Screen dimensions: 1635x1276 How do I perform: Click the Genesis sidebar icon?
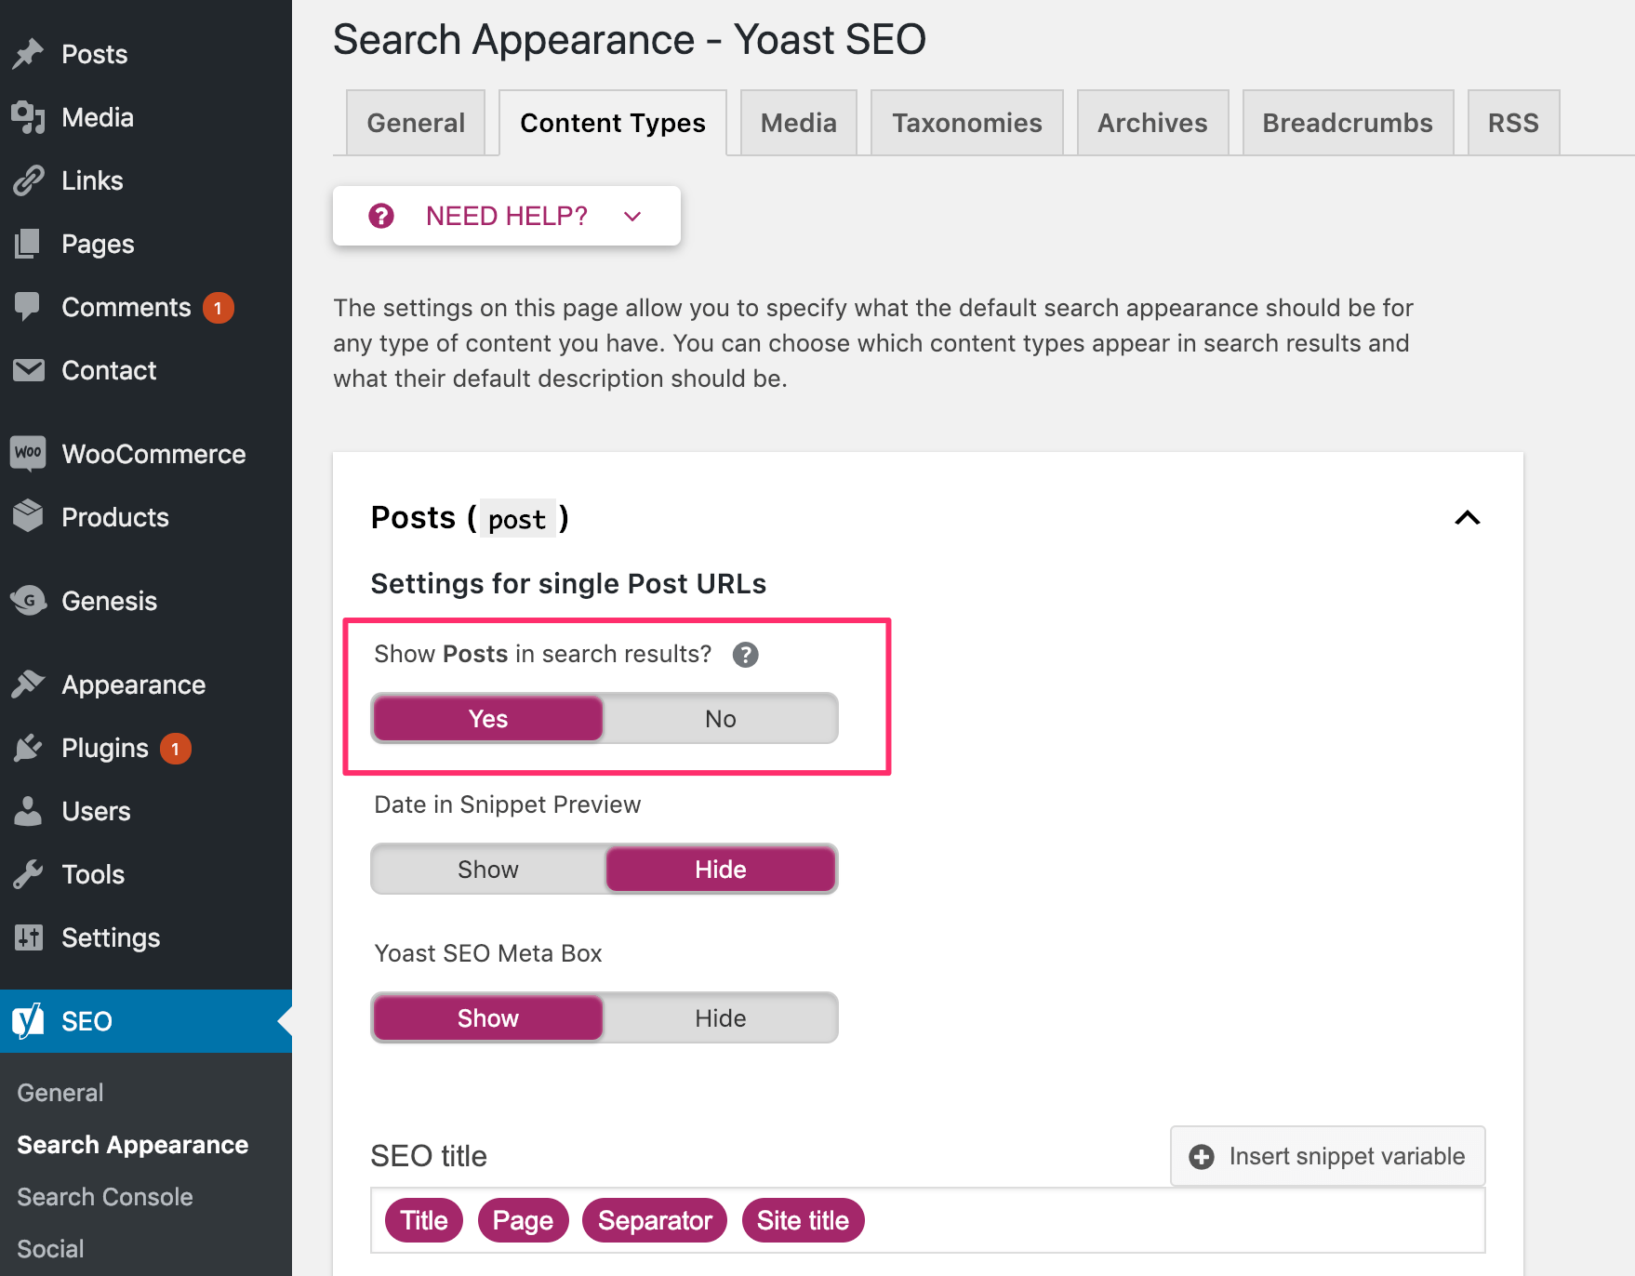tap(28, 601)
